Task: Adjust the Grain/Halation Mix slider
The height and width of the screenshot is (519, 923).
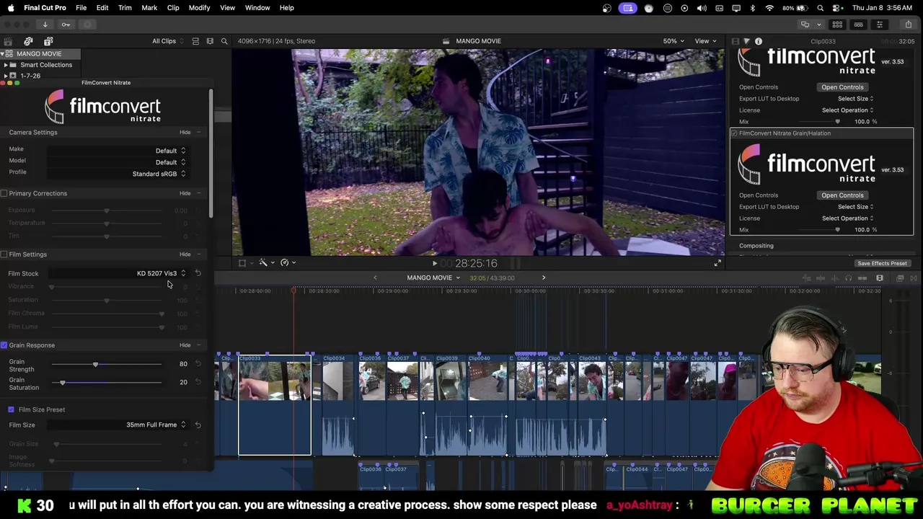Action: click(x=837, y=230)
